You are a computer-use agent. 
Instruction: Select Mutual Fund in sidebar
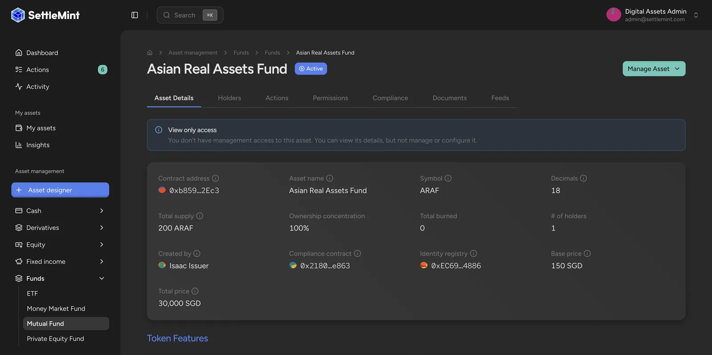pos(66,324)
